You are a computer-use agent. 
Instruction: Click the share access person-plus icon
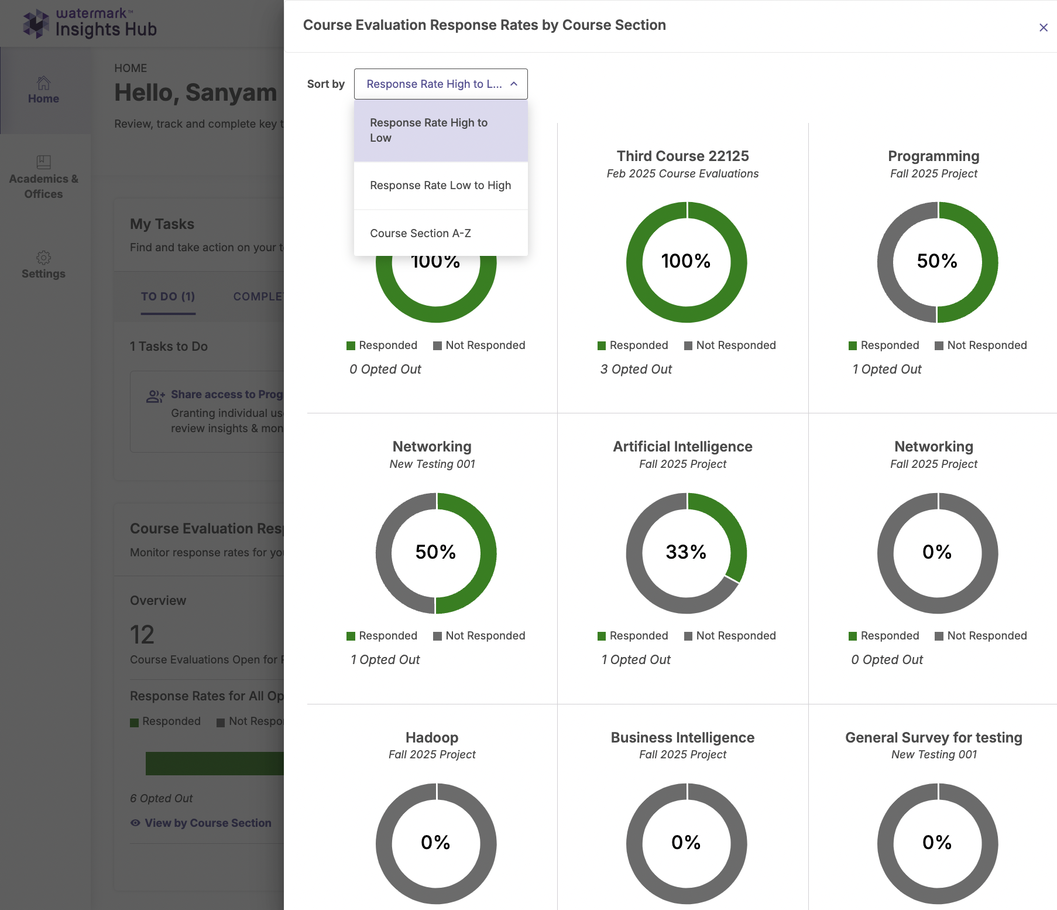pos(156,396)
